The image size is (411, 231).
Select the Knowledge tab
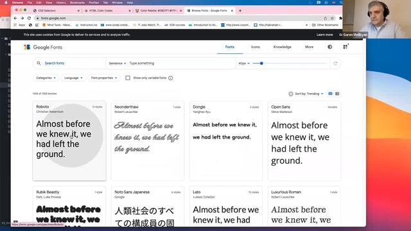coord(283,47)
